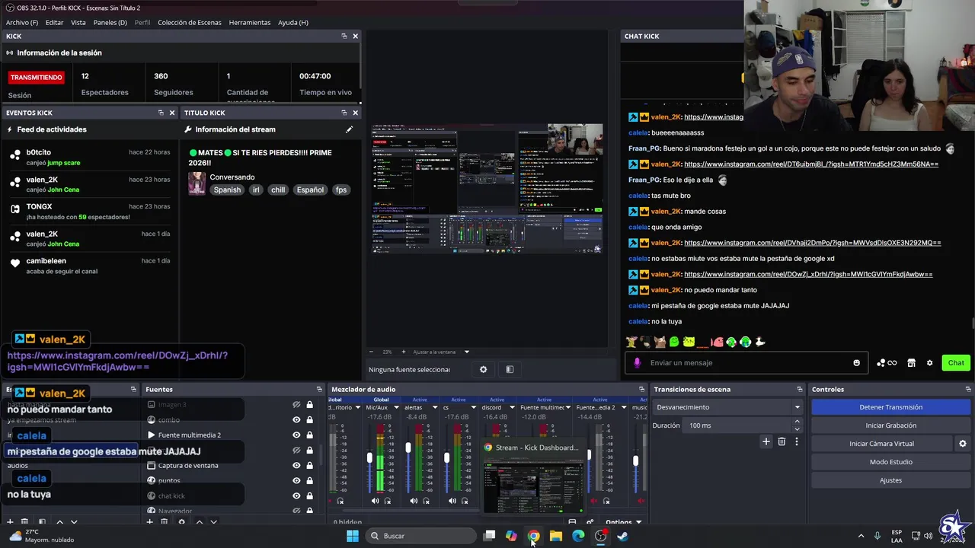Viewport: 975px width, 548px height.
Task: Open the Paneles (D) menu
Action: pyautogui.click(x=110, y=22)
